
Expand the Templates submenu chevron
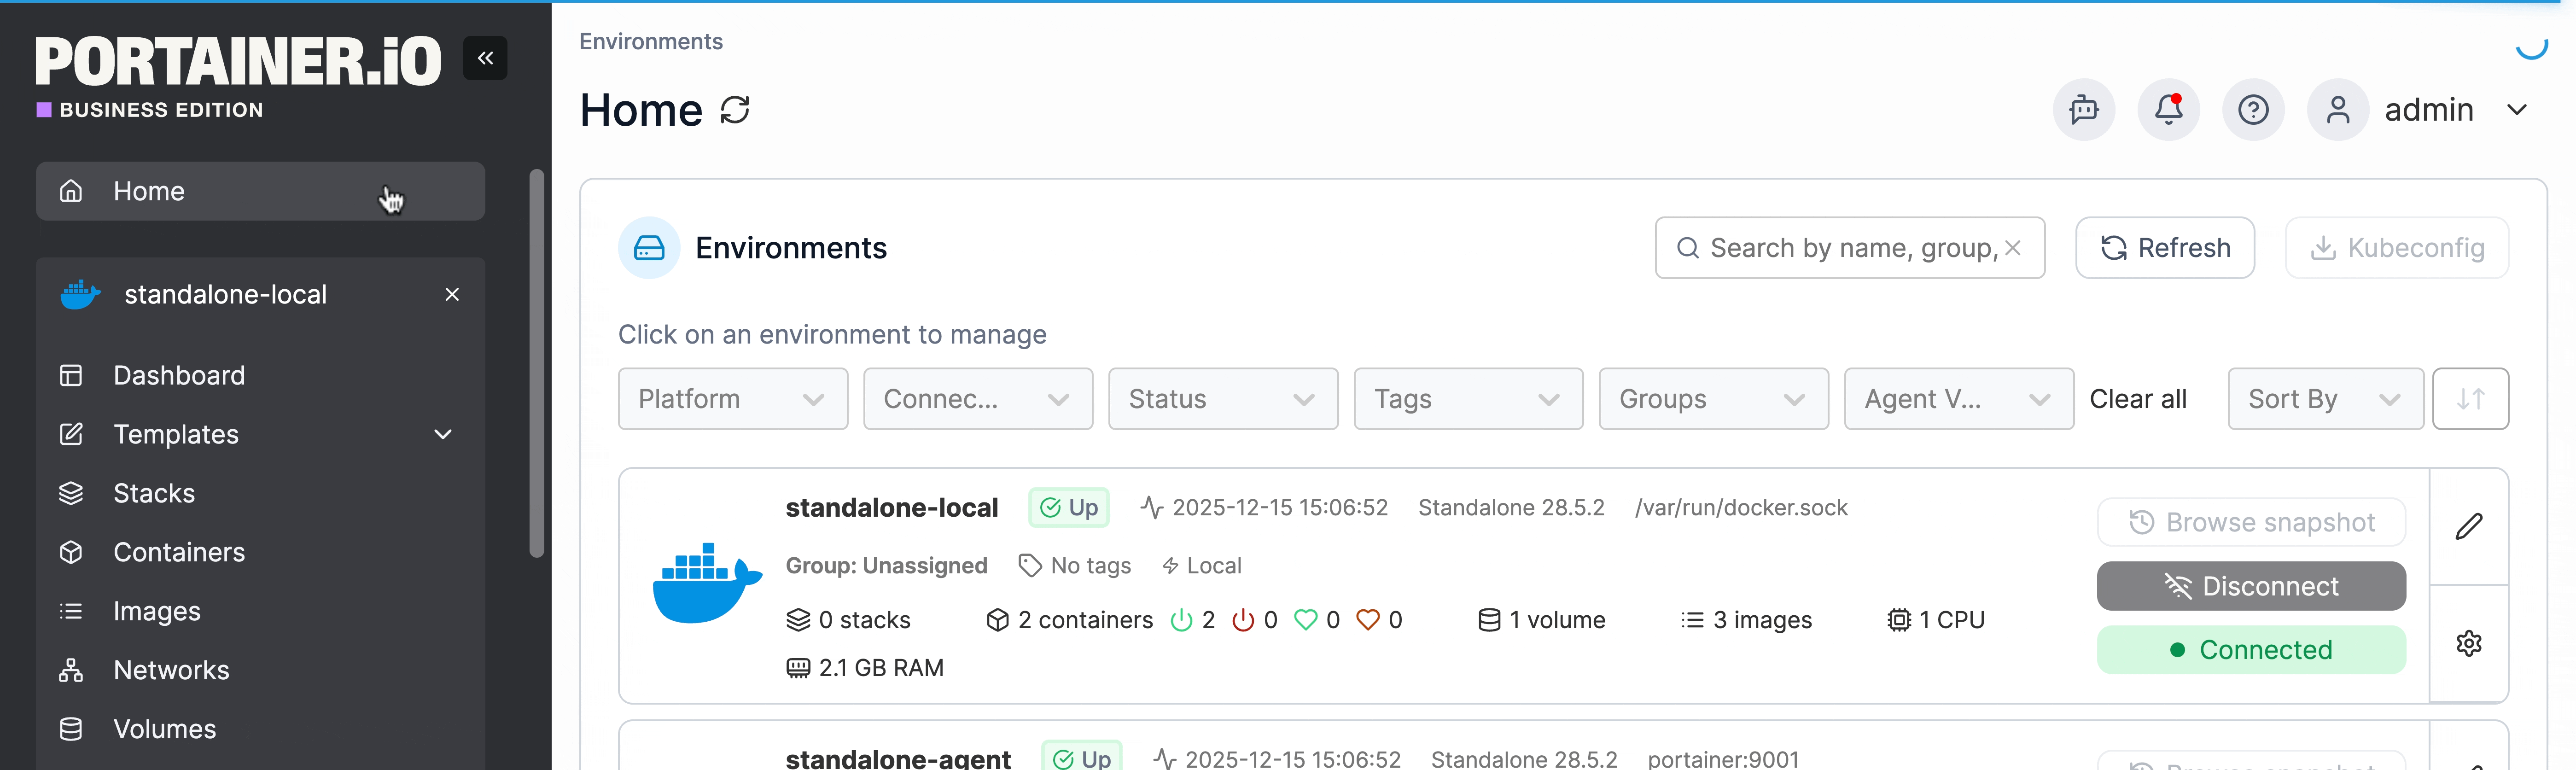[x=443, y=434]
